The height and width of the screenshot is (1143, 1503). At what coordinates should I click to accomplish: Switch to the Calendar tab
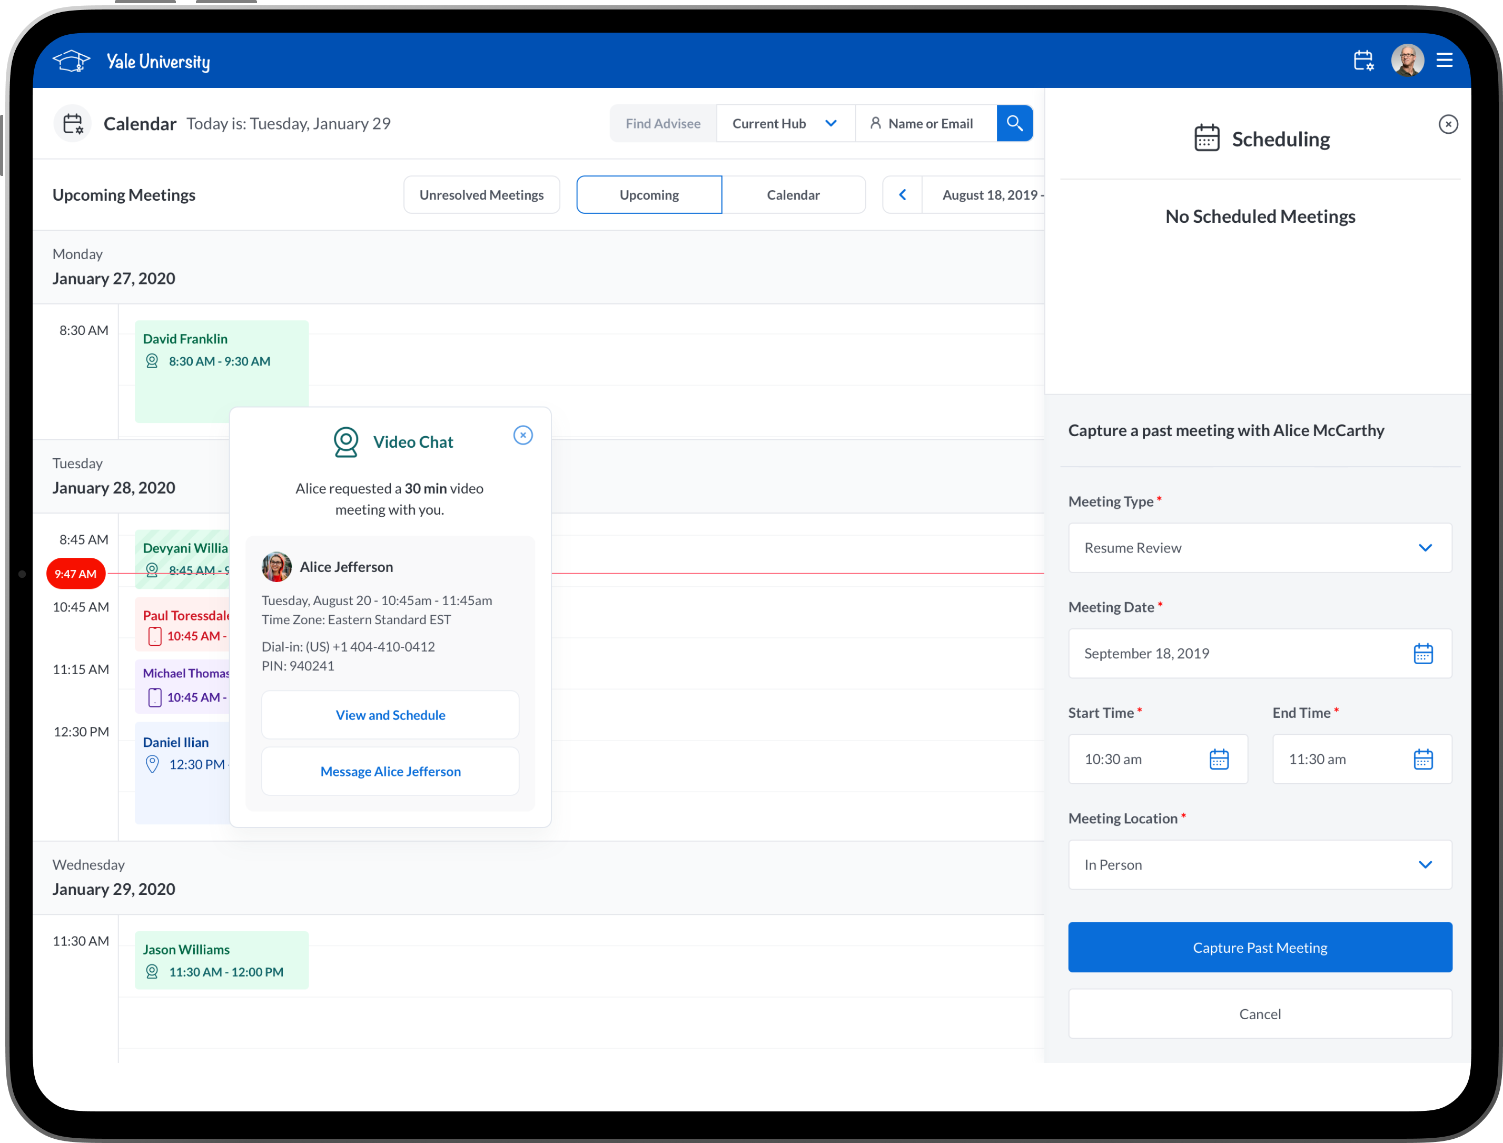point(793,195)
